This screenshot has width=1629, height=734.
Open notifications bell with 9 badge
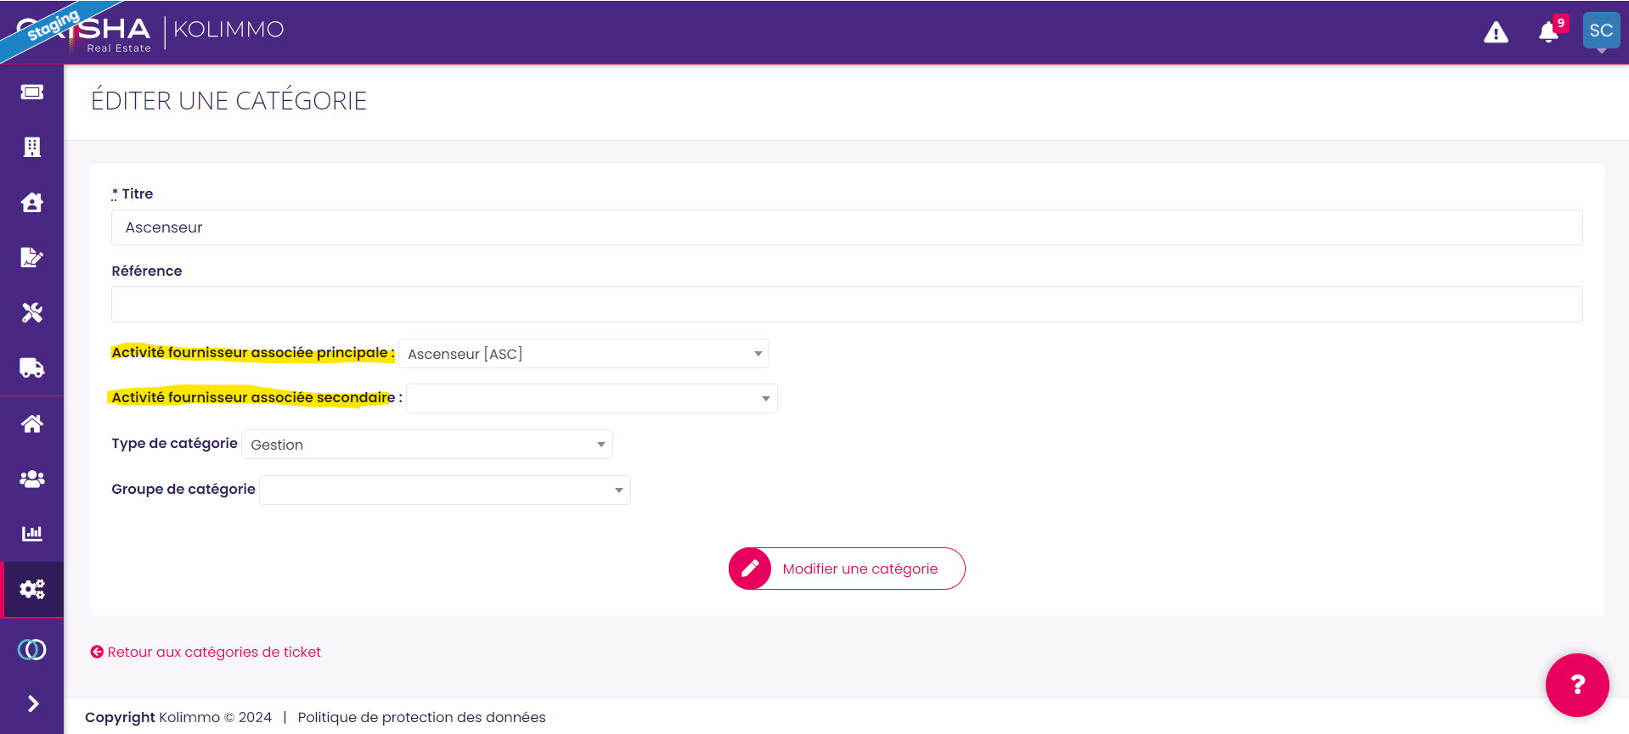click(x=1550, y=31)
